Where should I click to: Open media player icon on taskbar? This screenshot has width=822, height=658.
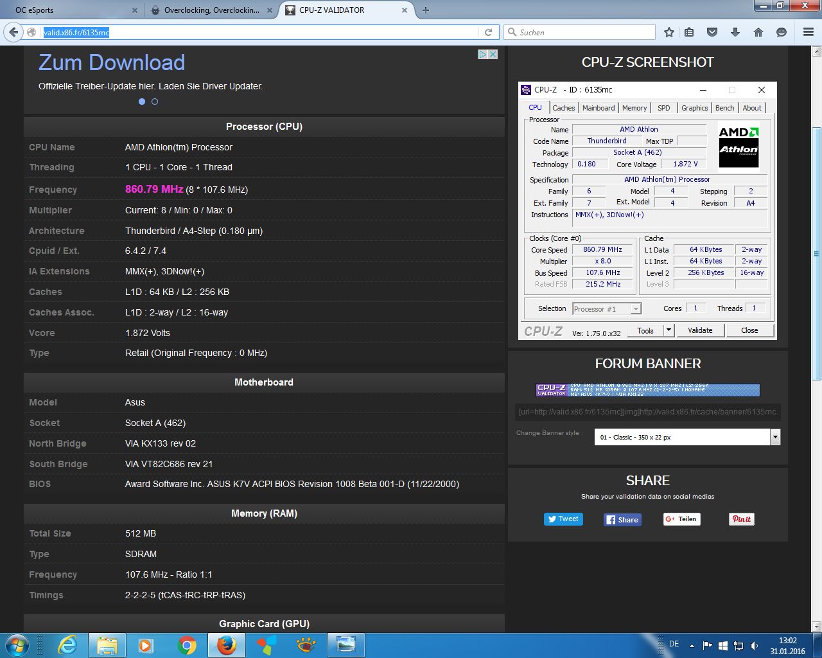point(146,645)
